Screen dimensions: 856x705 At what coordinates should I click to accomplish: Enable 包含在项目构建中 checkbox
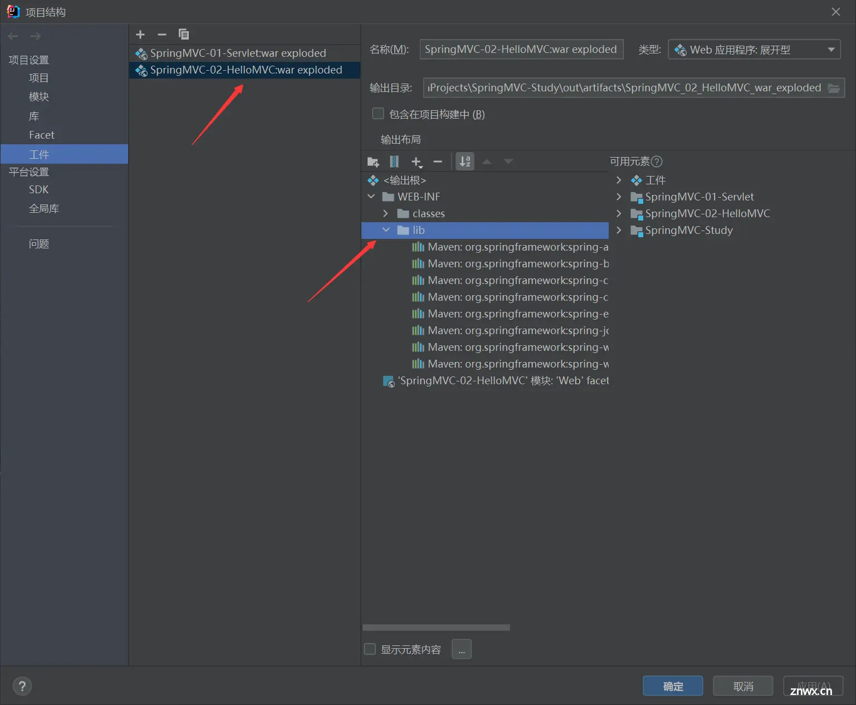[x=378, y=114]
